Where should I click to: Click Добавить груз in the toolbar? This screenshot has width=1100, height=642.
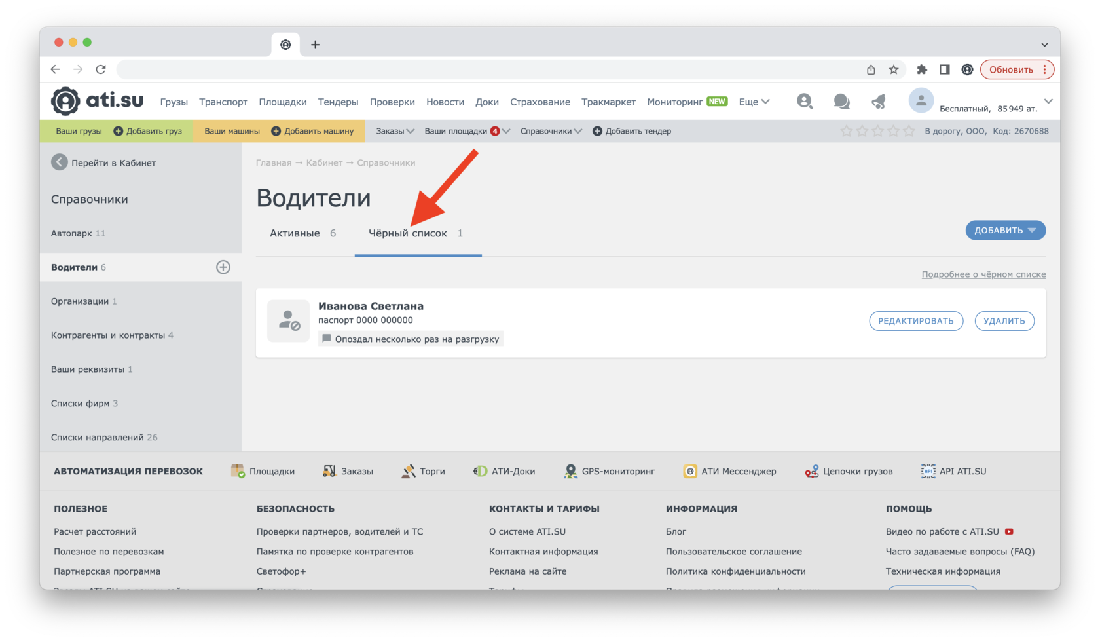tap(147, 131)
